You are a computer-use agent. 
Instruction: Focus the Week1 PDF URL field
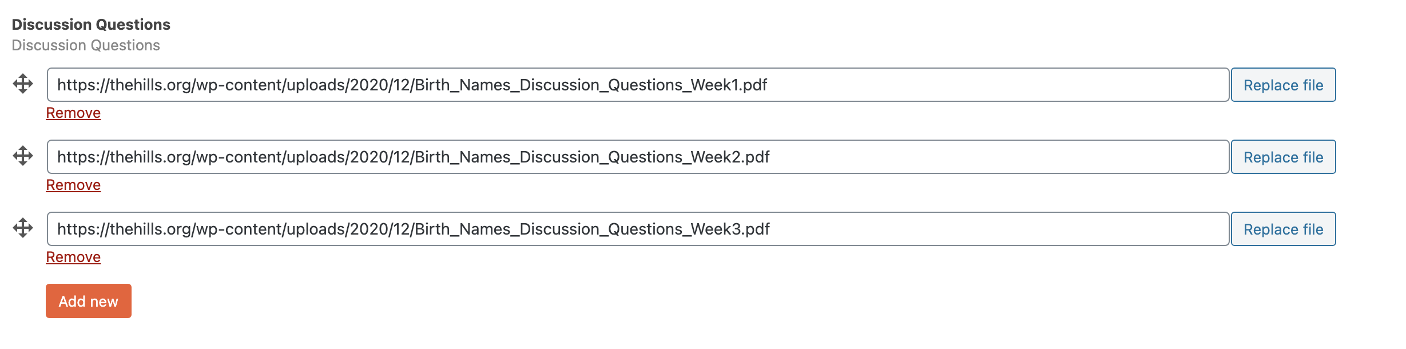point(638,85)
